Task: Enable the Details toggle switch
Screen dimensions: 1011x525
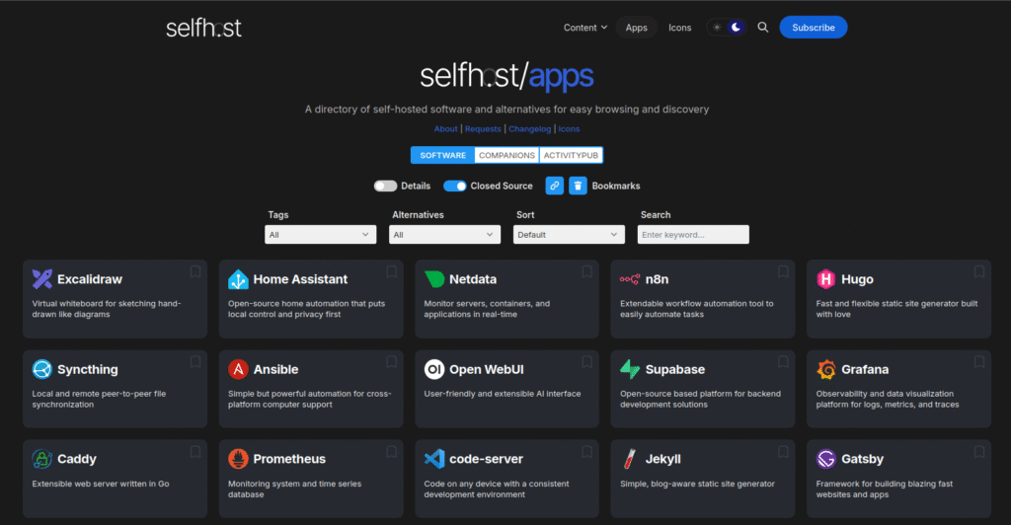Action: coord(385,186)
